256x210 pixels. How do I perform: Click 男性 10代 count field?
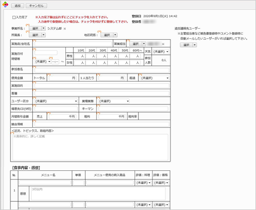[x=80, y=56]
